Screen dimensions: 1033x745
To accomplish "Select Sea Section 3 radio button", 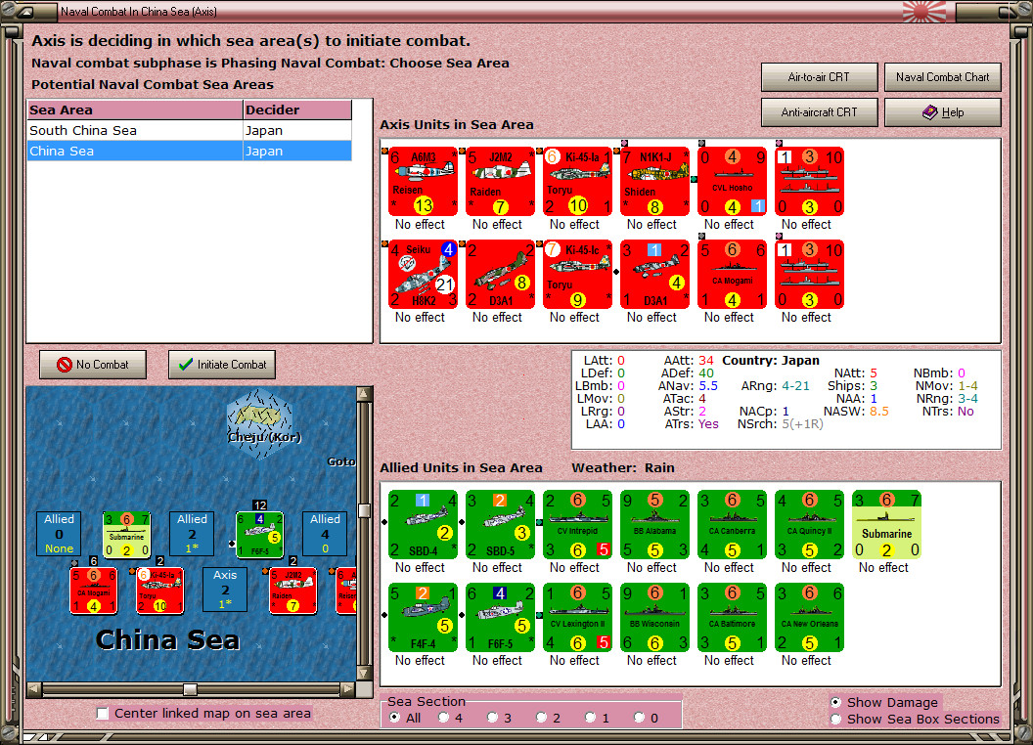I will (x=492, y=718).
